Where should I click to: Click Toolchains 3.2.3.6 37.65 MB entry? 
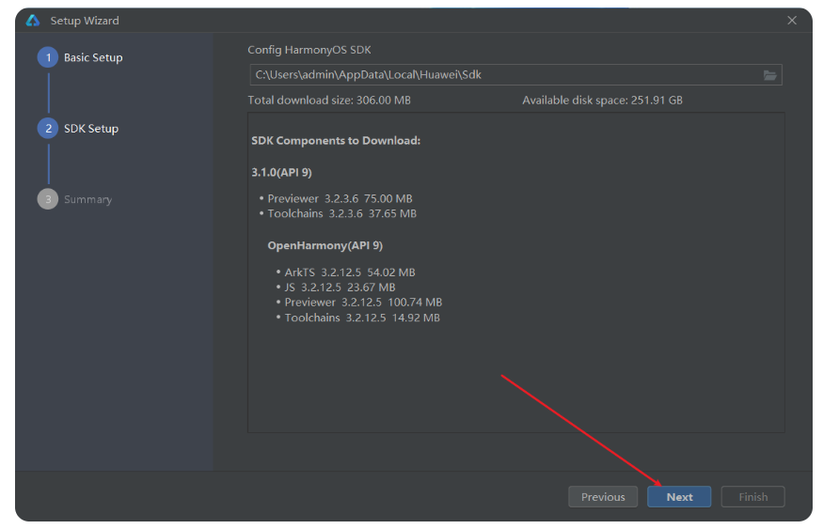pos(341,213)
